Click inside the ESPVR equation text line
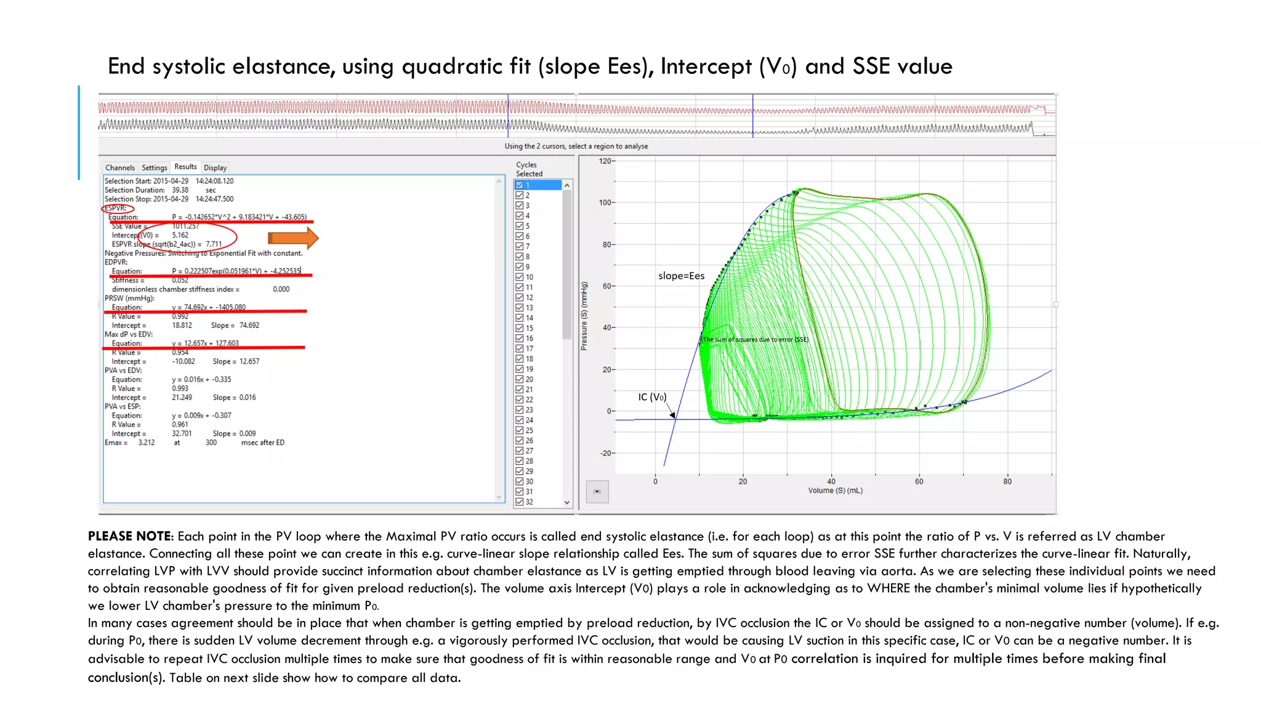 point(239,217)
